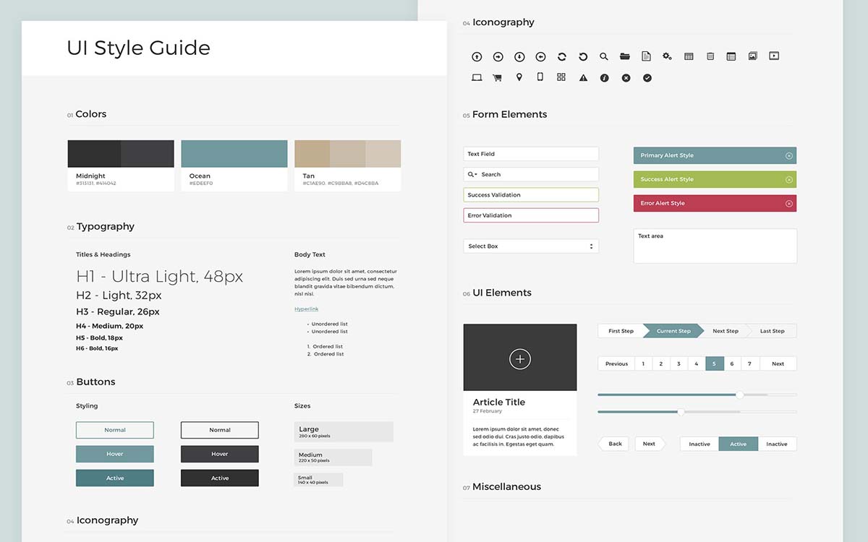Click the four-squares grid icon
Viewport: 868px width, 542px height.
561,77
